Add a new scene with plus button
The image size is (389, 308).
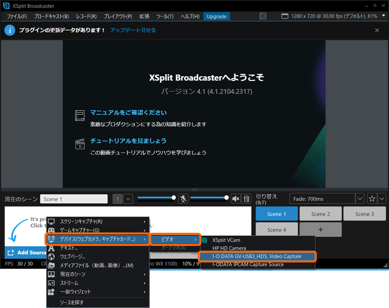click(x=321, y=230)
